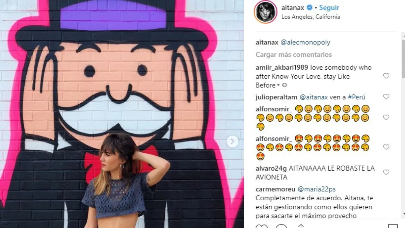Viewport: 405px width, 228px height.
Task: Like the amiir_akbari1989 comment heart
Action: tap(386, 76)
